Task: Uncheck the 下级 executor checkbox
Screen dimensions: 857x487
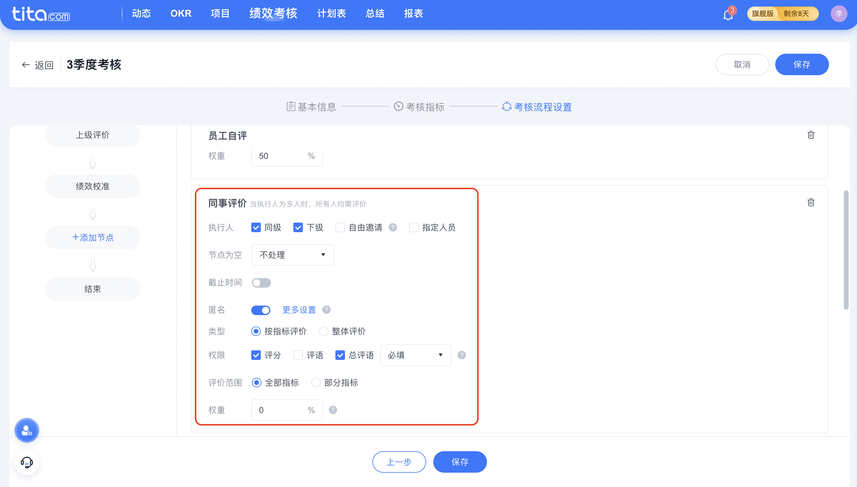Action: pos(298,227)
